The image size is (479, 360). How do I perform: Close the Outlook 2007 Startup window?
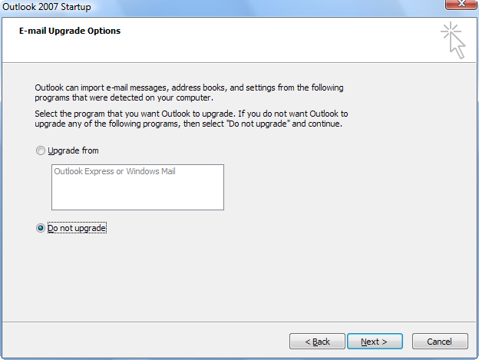coord(461,5)
